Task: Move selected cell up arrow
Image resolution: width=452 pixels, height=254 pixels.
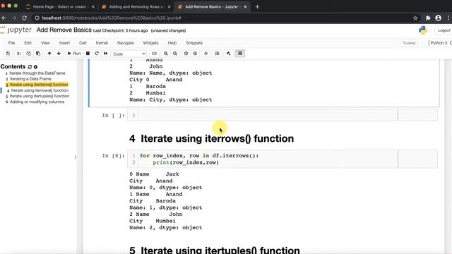Action: click(x=49, y=54)
